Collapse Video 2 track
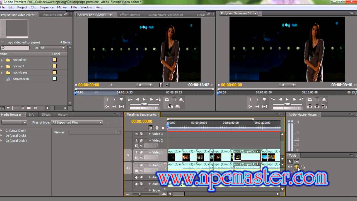 pos(150,141)
